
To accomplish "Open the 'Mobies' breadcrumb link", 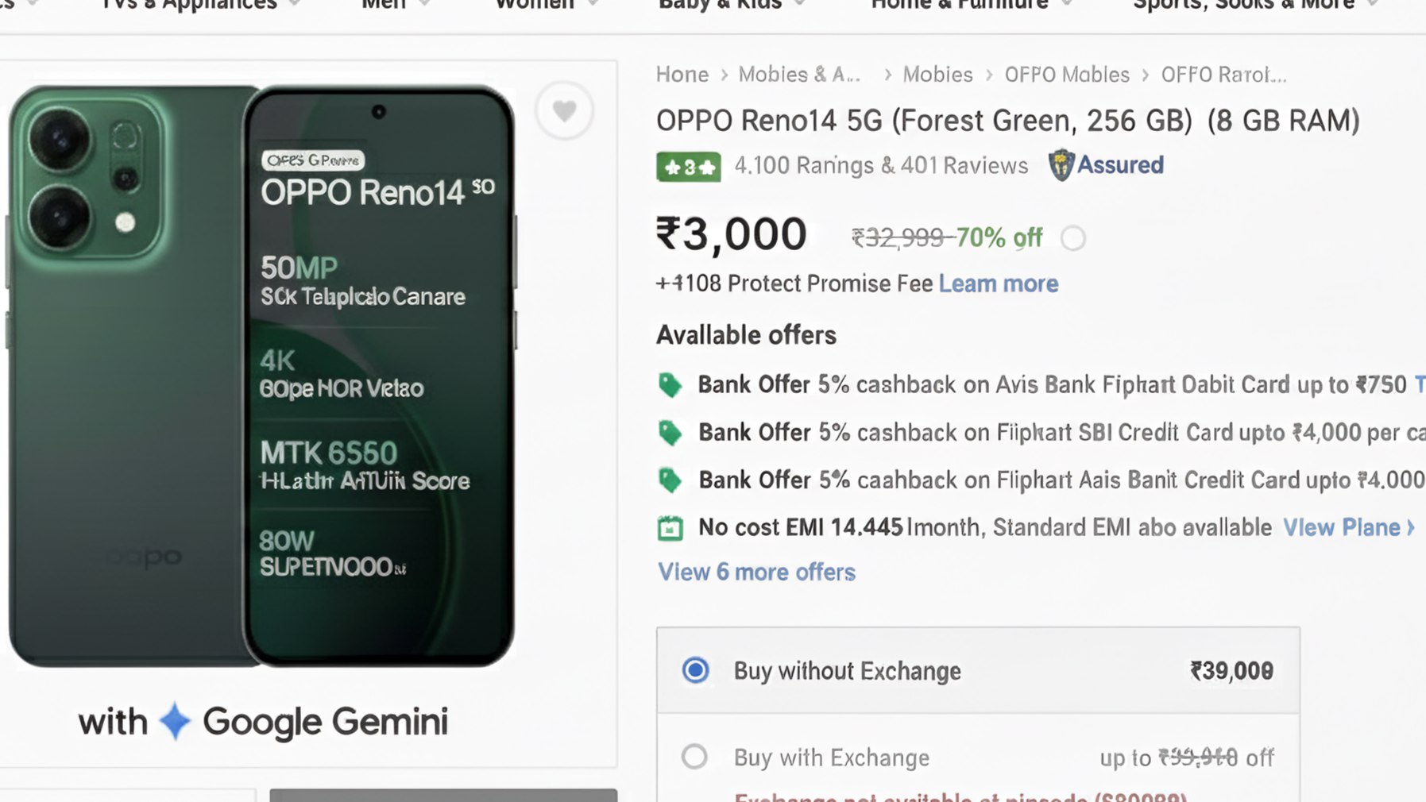I will pos(938,75).
